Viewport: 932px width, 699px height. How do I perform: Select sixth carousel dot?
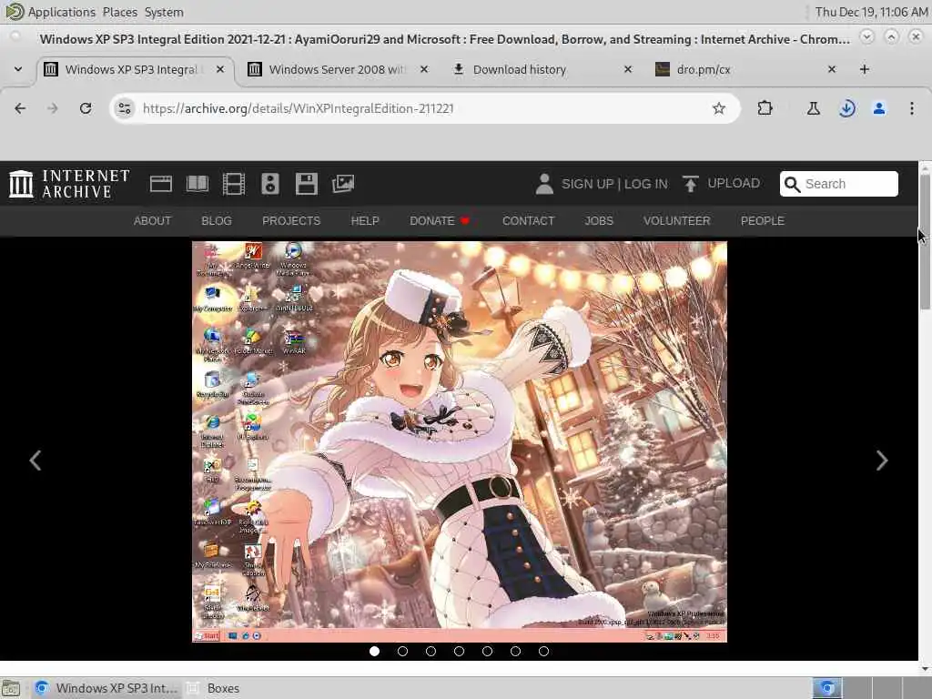515,652
